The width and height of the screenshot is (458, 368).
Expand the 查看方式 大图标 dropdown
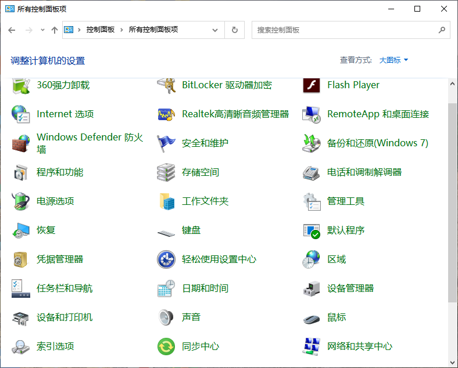click(393, 60)
